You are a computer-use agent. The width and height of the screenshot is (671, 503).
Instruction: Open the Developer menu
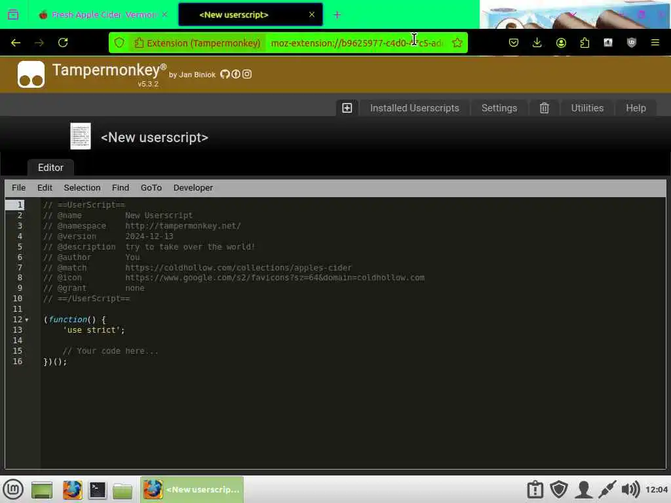(x=193, y=188)
